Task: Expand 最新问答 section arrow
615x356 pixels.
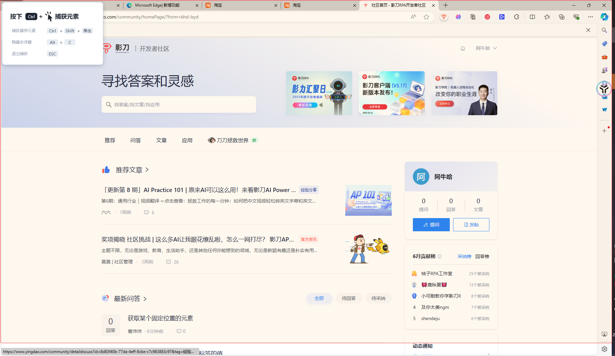Action: 145,299
